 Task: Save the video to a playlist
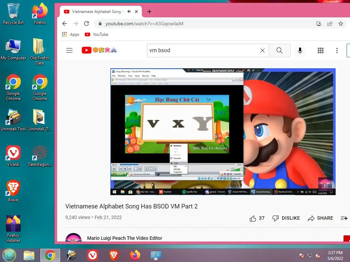coord(344,218)
